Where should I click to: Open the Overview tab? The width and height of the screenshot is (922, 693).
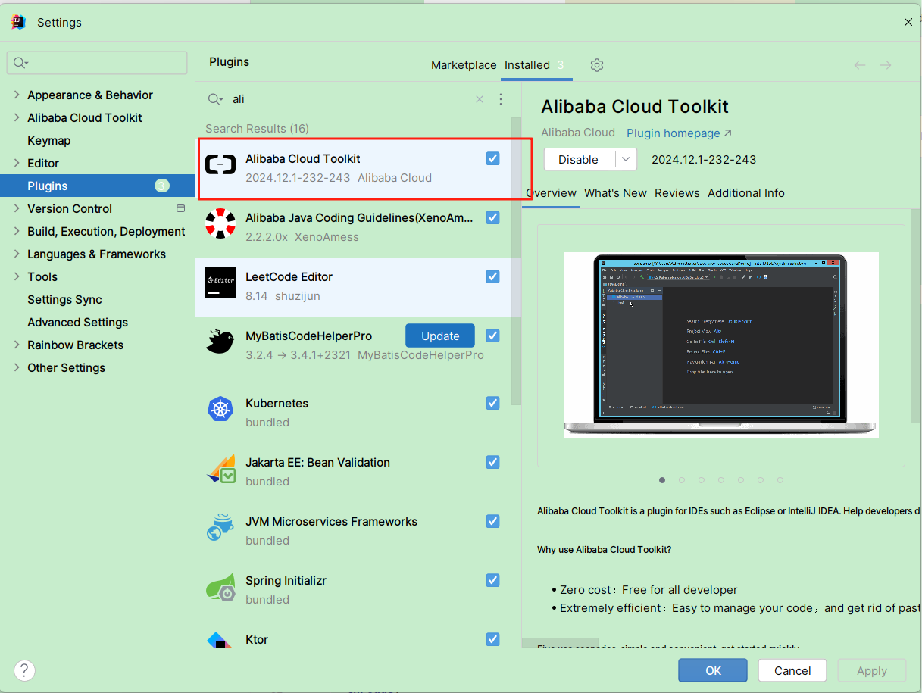(552, 193)
